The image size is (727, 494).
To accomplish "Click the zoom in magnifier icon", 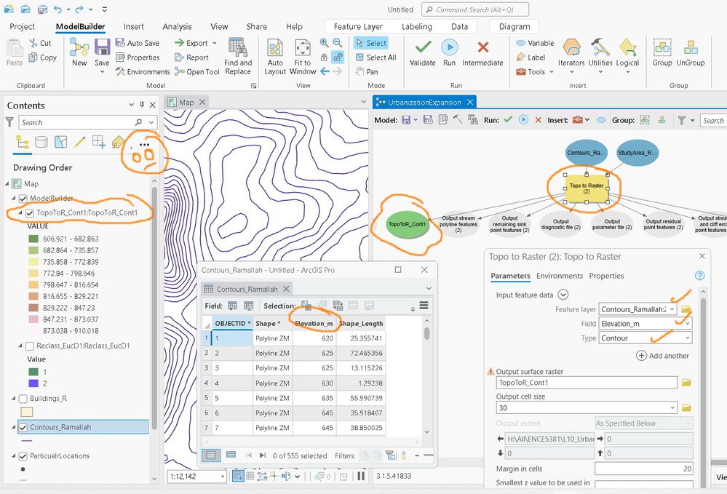I will (x=324, y=43).
